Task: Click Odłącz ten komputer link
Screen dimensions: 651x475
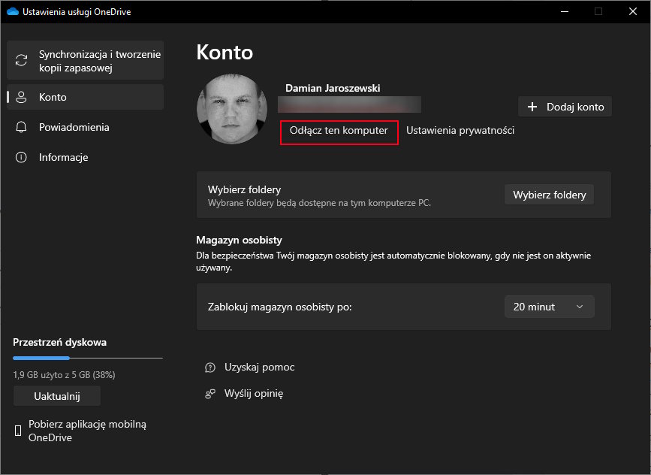Action: coord(339,130)
